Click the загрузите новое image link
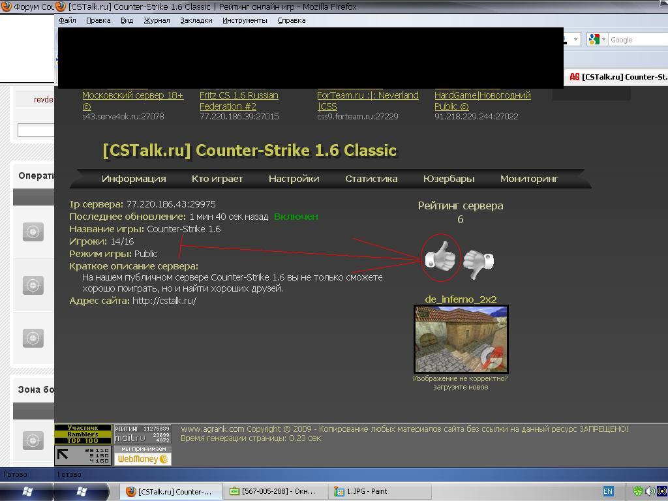The image size is (668, 501). point(461,387)
